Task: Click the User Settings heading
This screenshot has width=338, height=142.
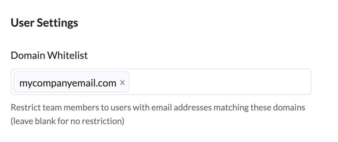Action: [44, 23]
